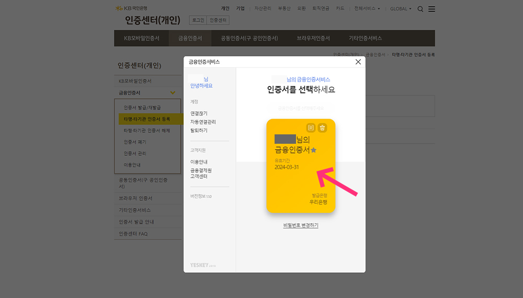Click the favorite star on the certificate card
This screenshot has width=523, height=298.
coord(313,150)
